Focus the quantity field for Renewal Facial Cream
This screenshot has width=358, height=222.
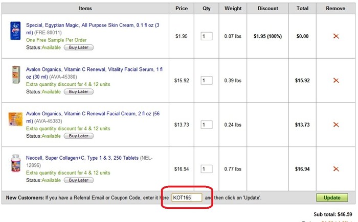(x=207, y=125)
